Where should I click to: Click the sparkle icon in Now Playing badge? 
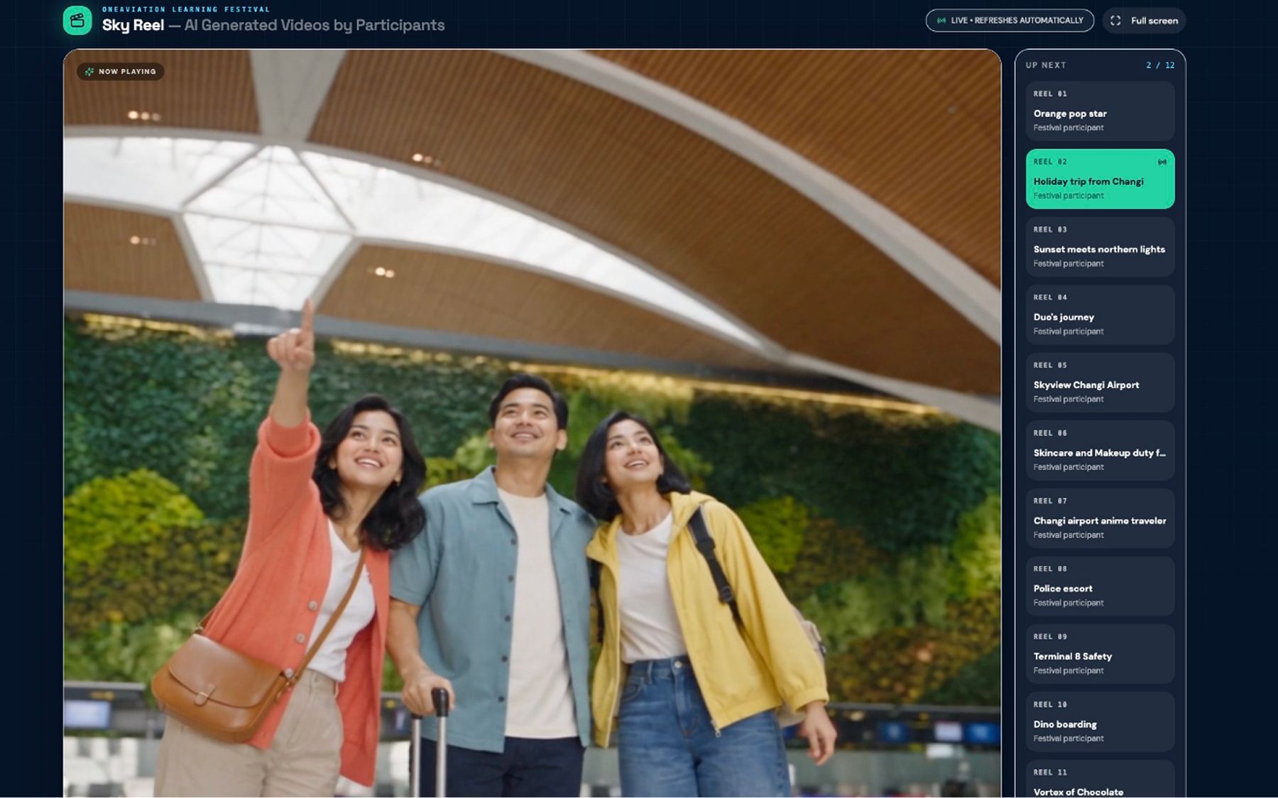tap(89, 72)
